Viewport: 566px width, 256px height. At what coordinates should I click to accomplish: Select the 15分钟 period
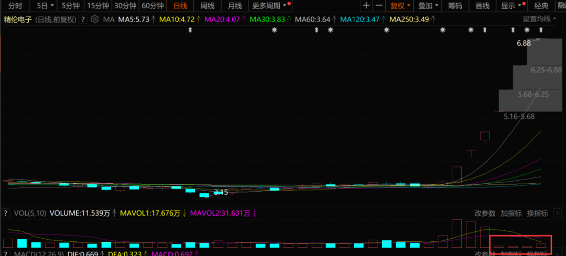(98, 5)
